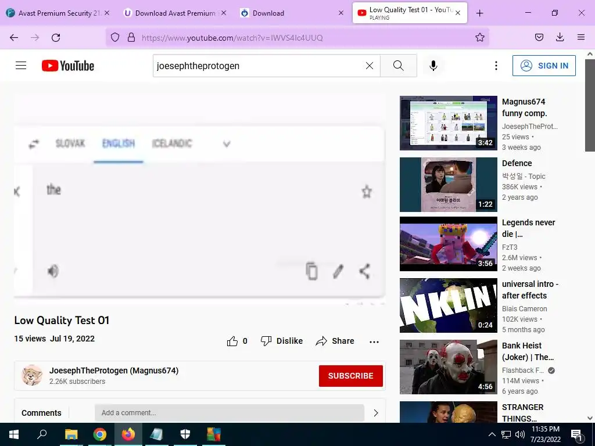Open tracking protection shield icon
The image size is (595, 446).
(115, 37)
